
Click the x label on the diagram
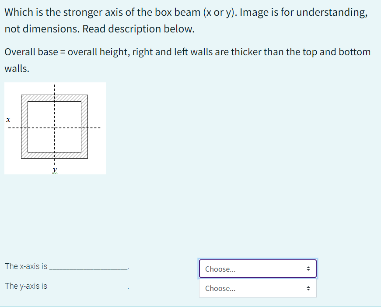click(8, 119)
